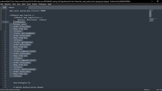Screen dimensions: 162x91
Task: Click line number 1 in gutter
Action: tap(6, 11)
